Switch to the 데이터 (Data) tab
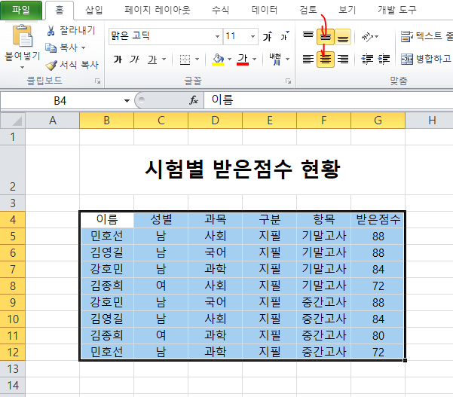 point(265,10)
